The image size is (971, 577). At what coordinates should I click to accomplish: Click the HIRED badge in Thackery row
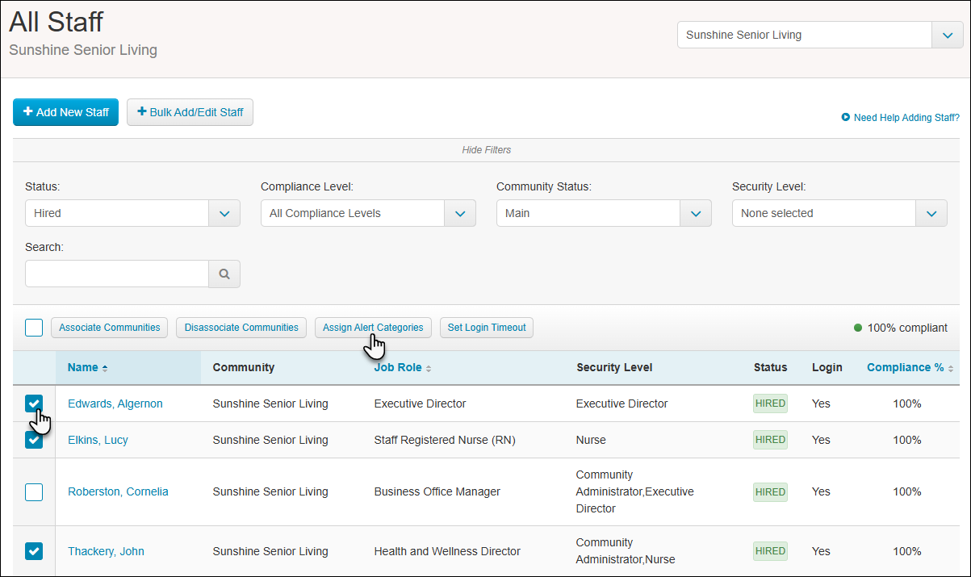click(770, 551)
